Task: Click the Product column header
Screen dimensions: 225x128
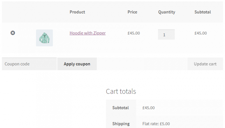Action: pos(77,12)
